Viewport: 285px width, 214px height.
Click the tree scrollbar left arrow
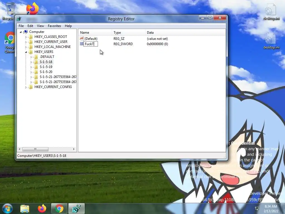[x=19, y=149]
